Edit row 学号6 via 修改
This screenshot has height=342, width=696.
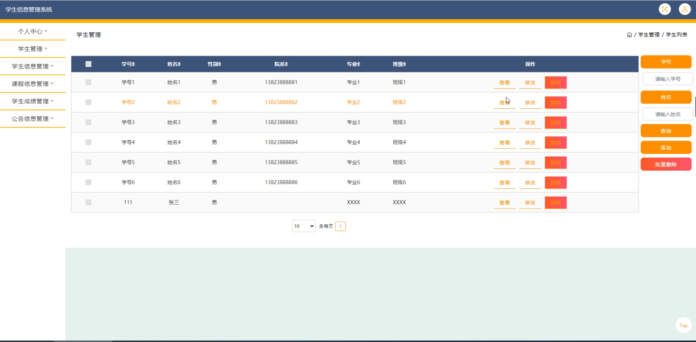coord(530,183)
